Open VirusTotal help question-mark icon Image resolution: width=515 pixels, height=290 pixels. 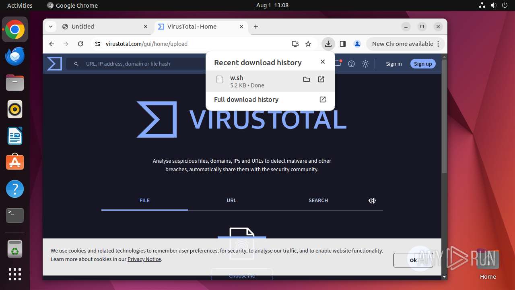point(351,64)
